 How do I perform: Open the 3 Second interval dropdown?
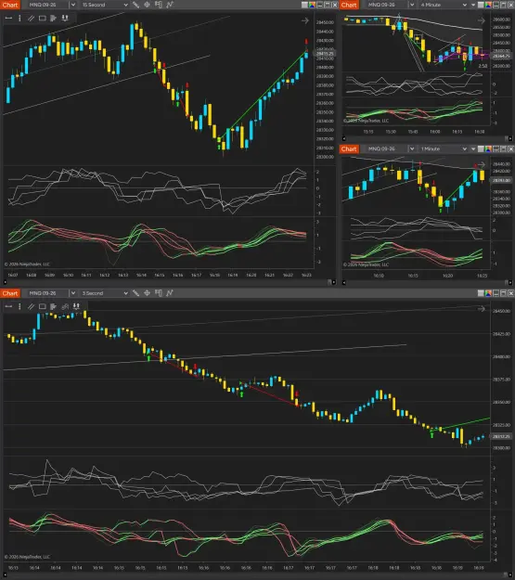(105, 293)
